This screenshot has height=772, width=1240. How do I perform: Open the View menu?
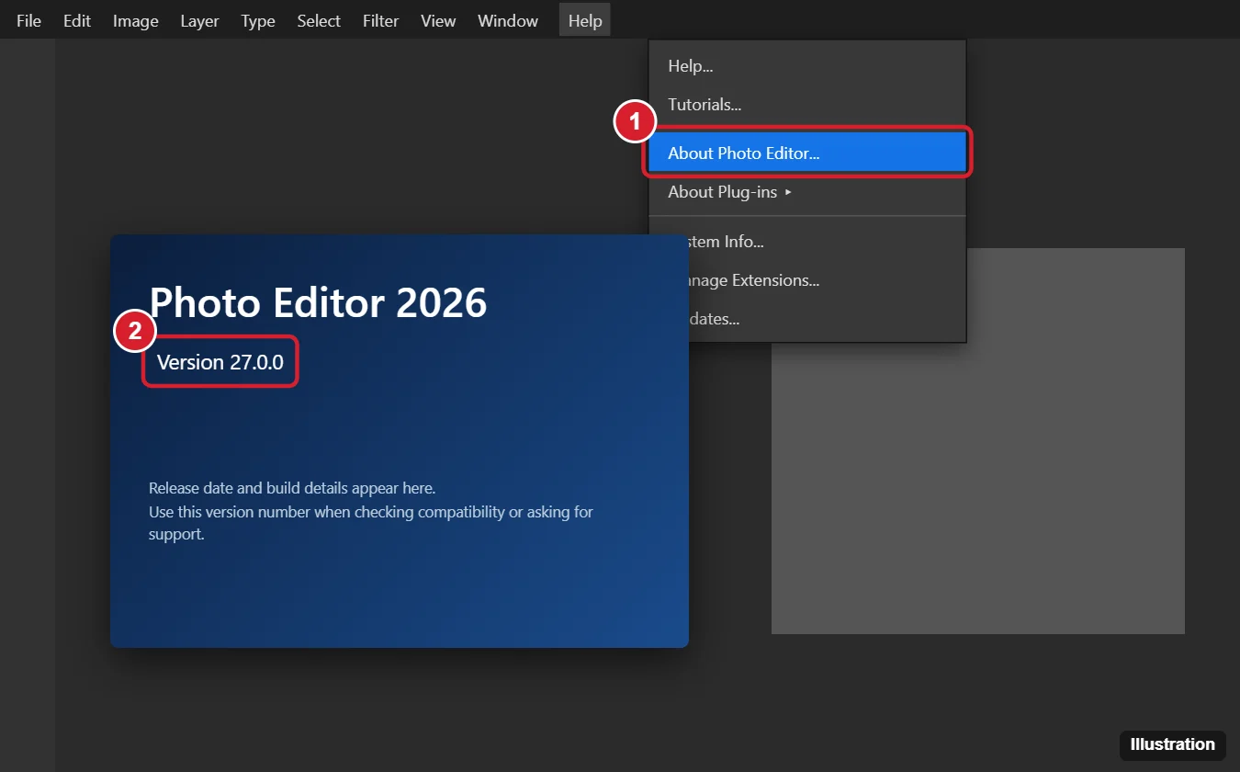438,20
